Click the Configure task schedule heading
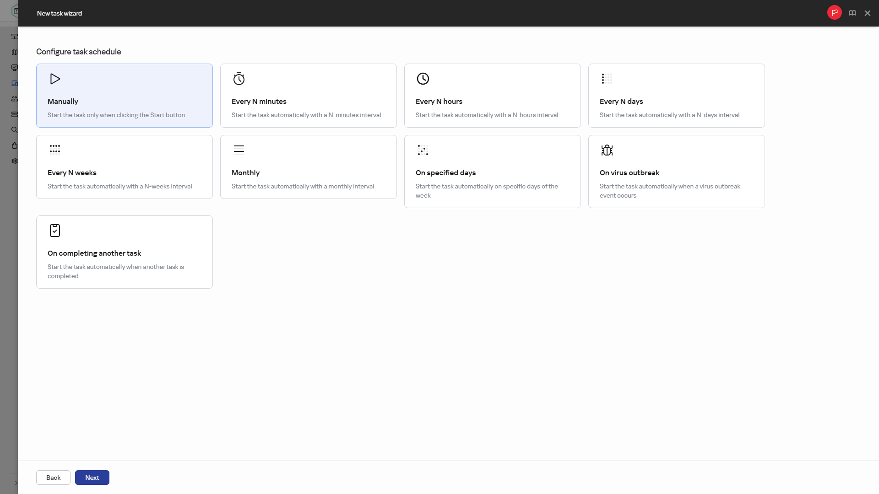 (79, 52)
